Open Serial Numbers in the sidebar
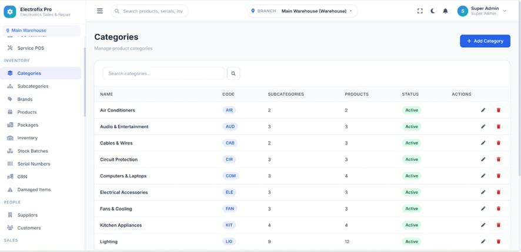 pyautogui.click(x=41, y=164)
